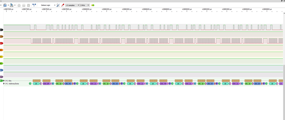Viewport: 285px width, 120px height.
Task: Click the vertical scrollbar up arrow
Action: click(284, 13)
